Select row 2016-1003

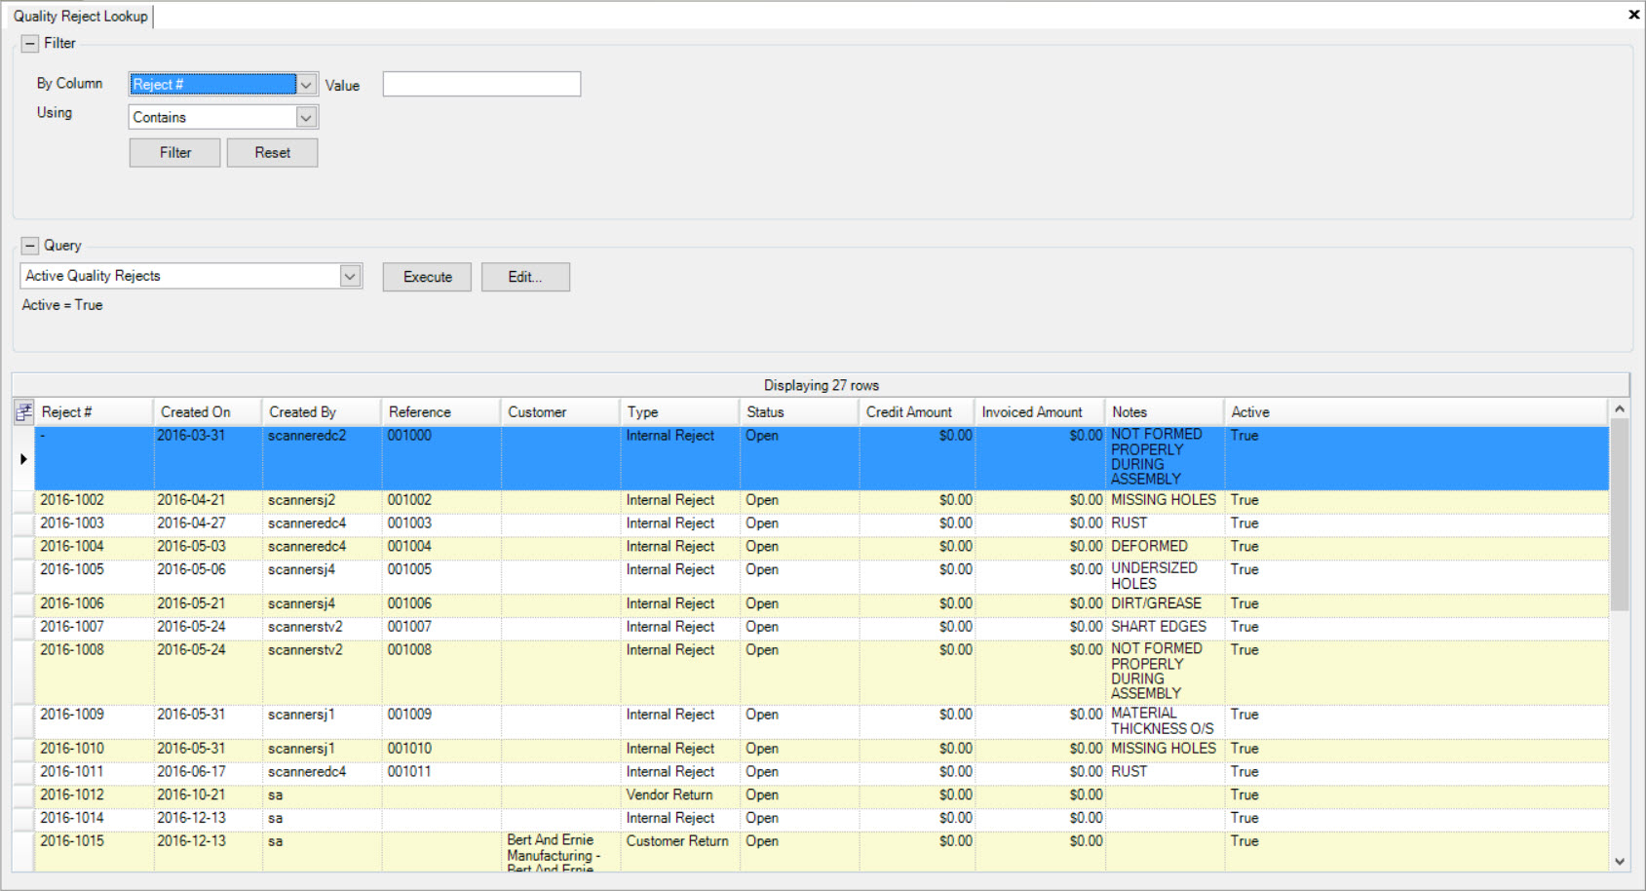point(821,524)
